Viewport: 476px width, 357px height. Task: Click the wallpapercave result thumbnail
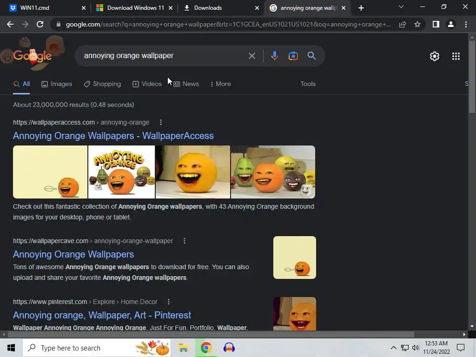point(294,258)
